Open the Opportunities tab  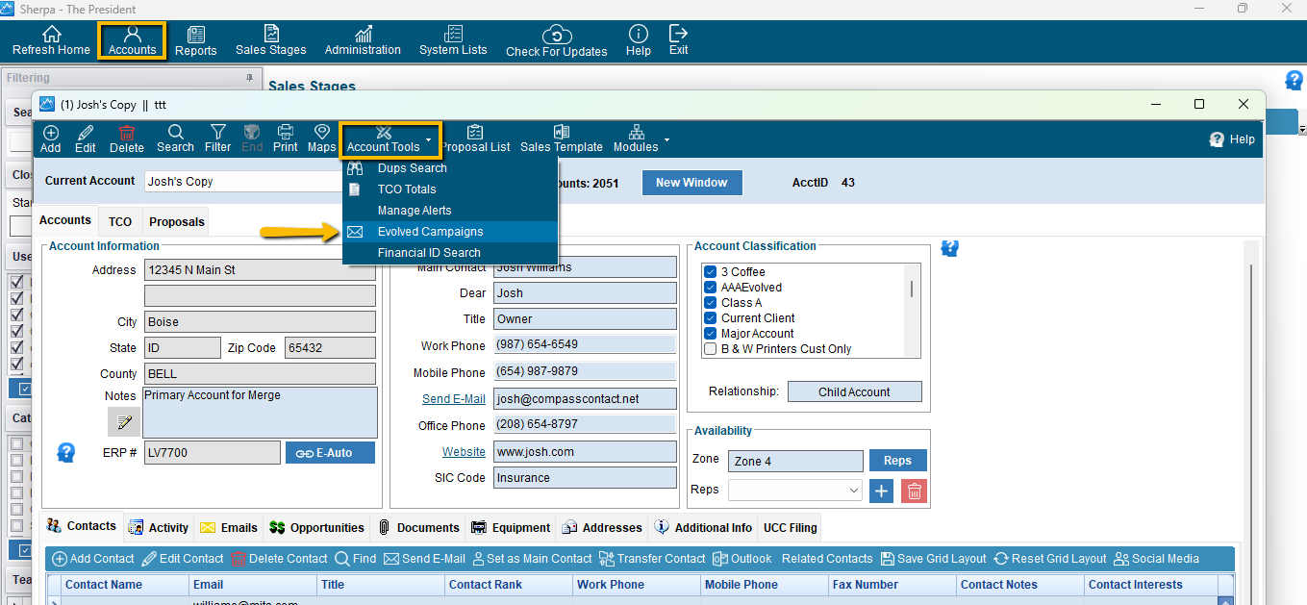click(x=317, y=528)
